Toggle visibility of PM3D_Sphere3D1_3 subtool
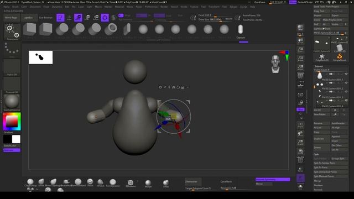 click(x=346, y=92)
